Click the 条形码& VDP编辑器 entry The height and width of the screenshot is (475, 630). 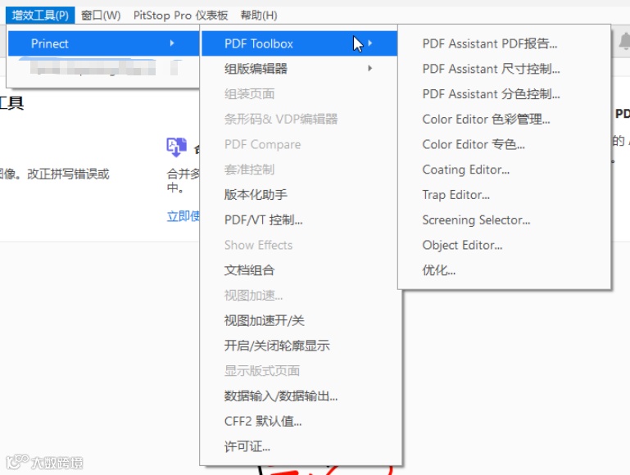299,120
